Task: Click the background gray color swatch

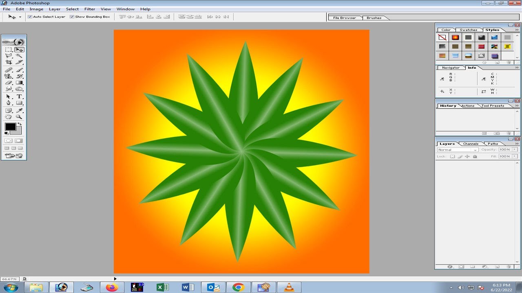Action: point(18,131)
